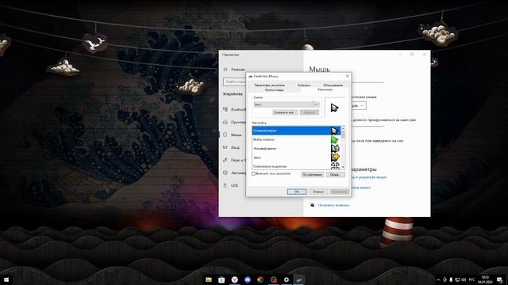Image resolution: width=508 pixels, height=285 pixels.
Task: Click the Удалить scheme button
Action: [310, 112]
